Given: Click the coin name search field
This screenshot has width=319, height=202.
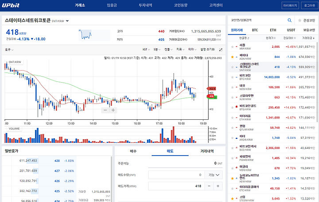Looking at the screenshot, I should [258, 20].
